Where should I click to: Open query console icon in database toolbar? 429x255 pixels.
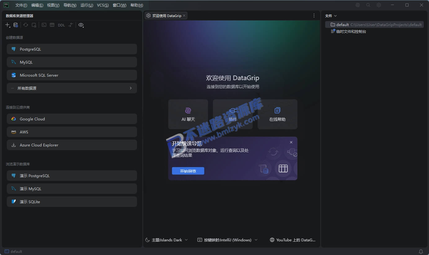click(44, 25)
